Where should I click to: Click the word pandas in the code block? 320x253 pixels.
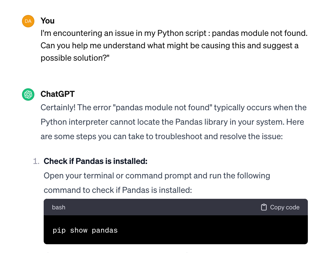pos(105,230)
